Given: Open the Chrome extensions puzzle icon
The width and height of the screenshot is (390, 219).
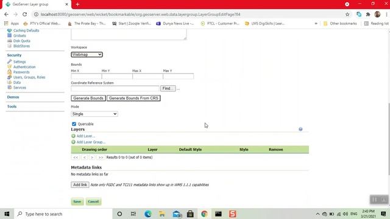Looking at the screenshot, I should pyautogui.click(x=368, y=15).
